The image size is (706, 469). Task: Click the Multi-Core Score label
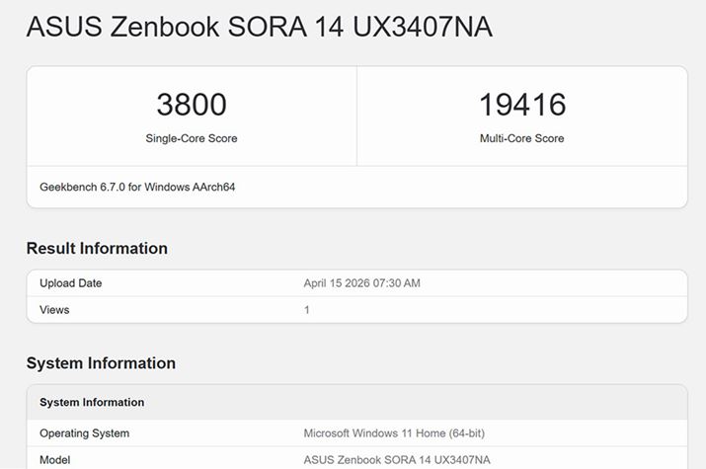(521, 138)
